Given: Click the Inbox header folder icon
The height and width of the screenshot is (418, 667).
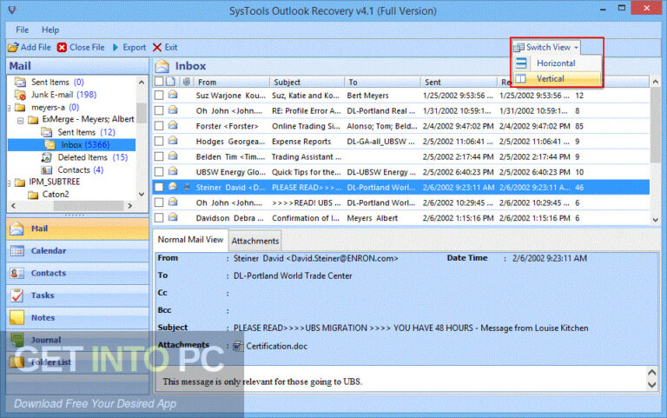Looking at the screenshot, I should click(162, 66).
